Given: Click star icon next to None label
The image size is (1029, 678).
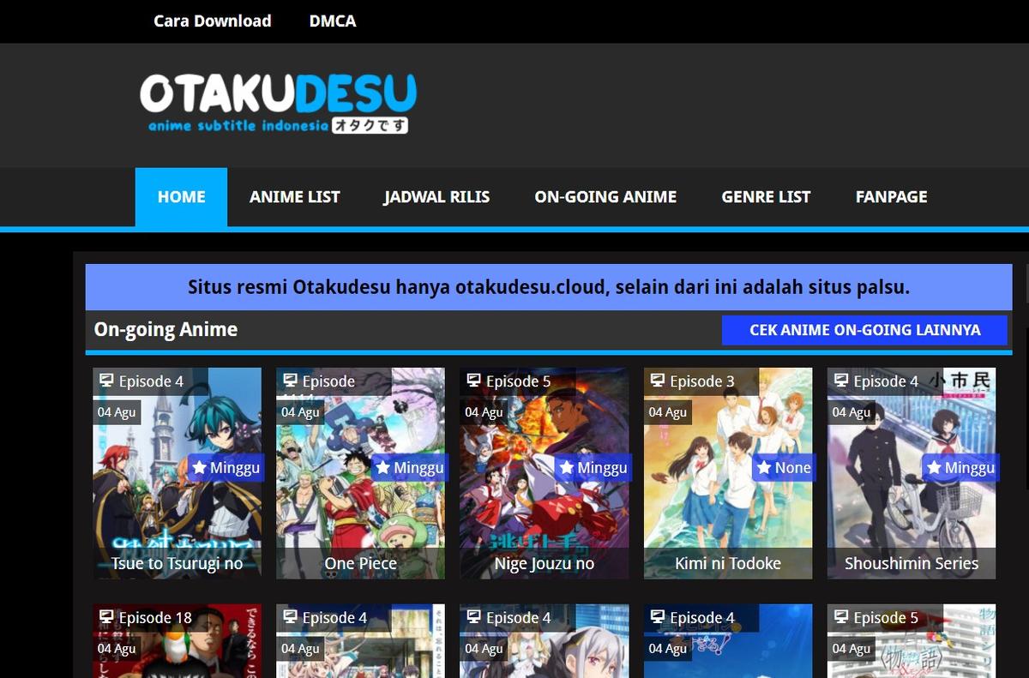Looking at the screenshot, I should pos(764,468).
